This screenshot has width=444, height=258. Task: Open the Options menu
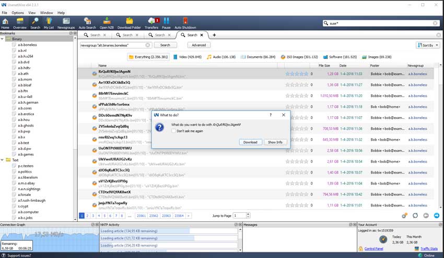tap(18, 13)
